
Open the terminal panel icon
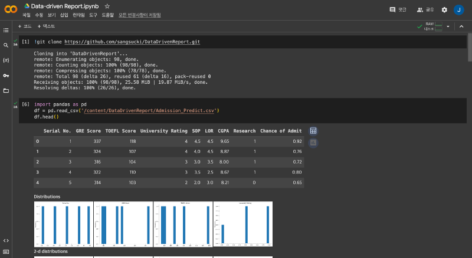coord(6,252)
